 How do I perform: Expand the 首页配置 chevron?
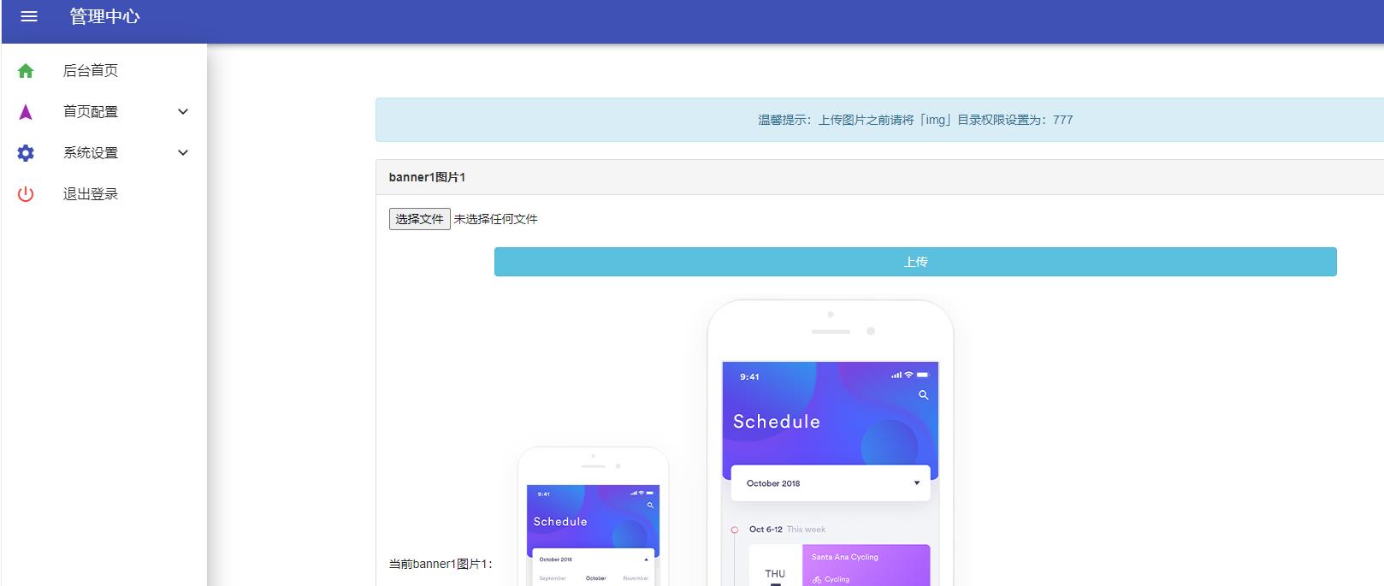click(182, 112)
